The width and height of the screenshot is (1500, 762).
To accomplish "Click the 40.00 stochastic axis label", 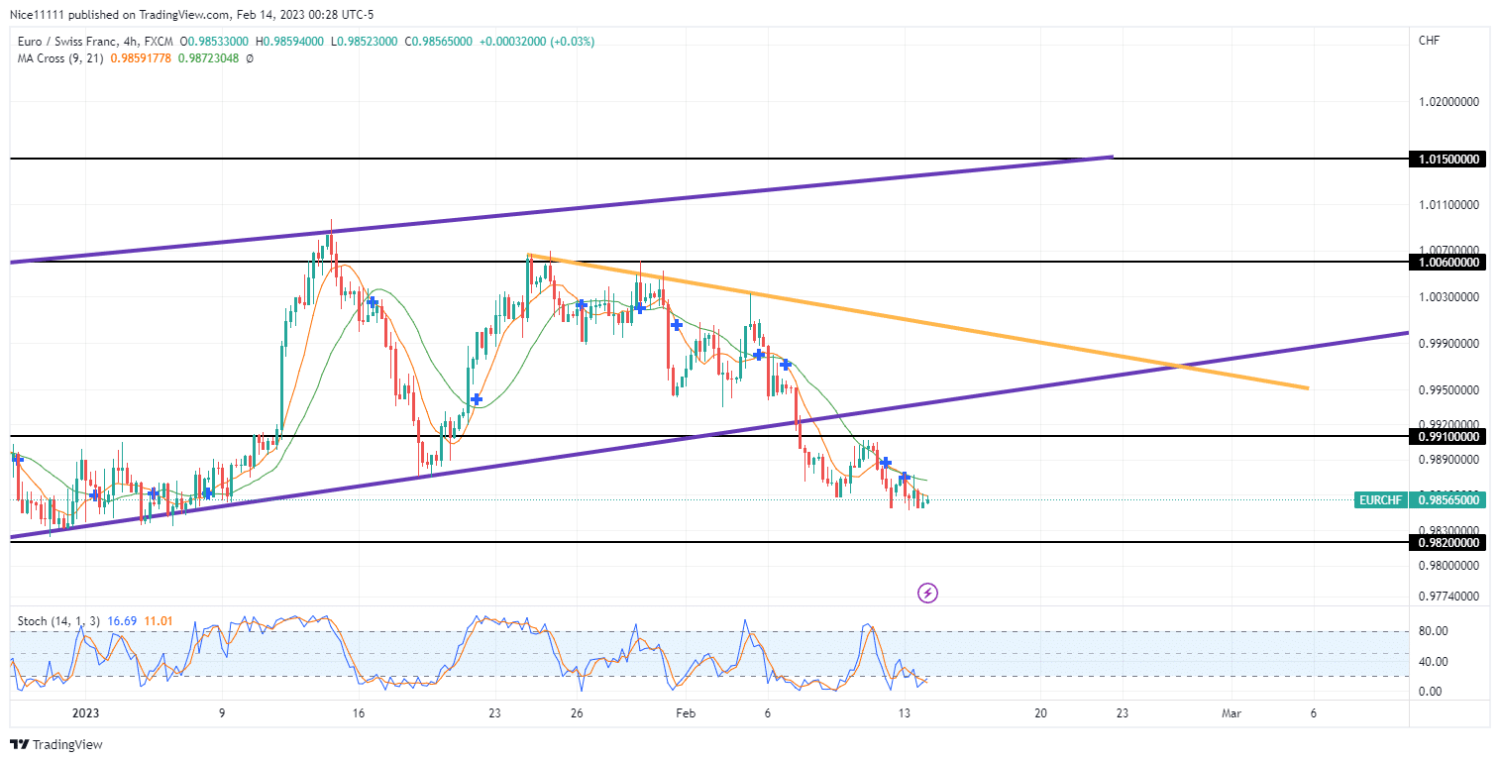I will coord(1434,662).
